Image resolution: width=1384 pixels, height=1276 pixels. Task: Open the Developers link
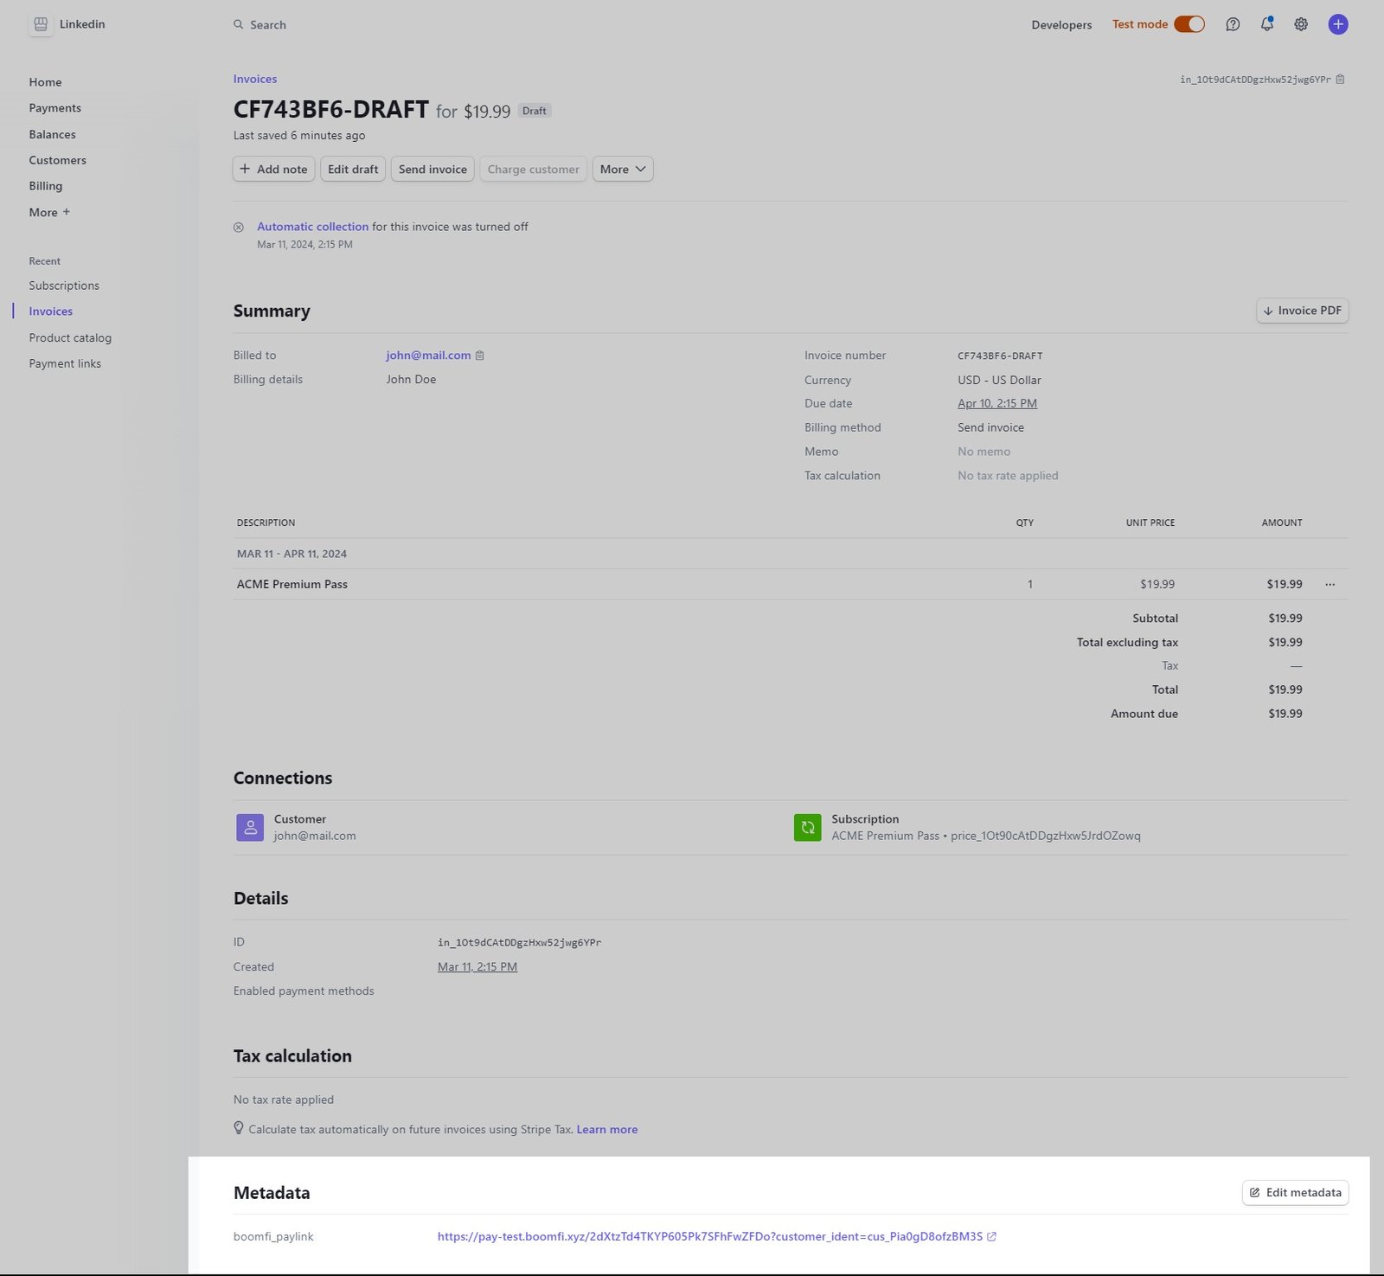pyautogui.click(x=1061, y=24)
